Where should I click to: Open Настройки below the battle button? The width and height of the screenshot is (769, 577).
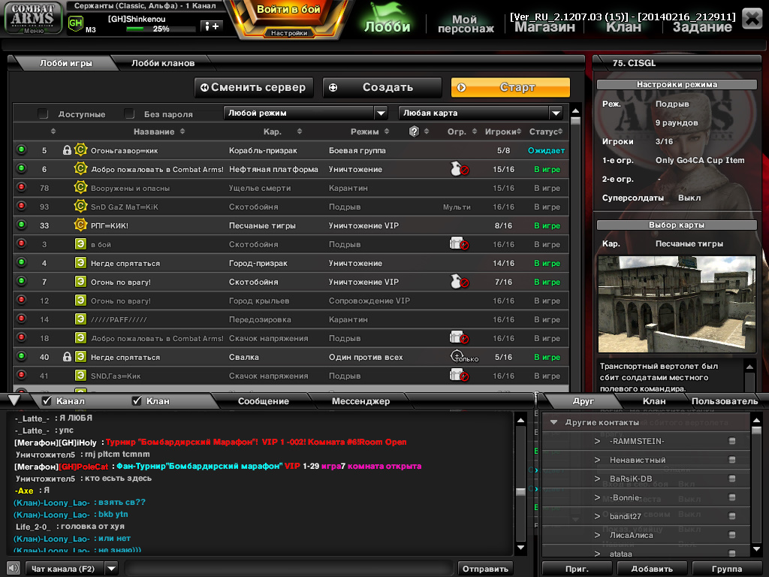pos(289,33)
